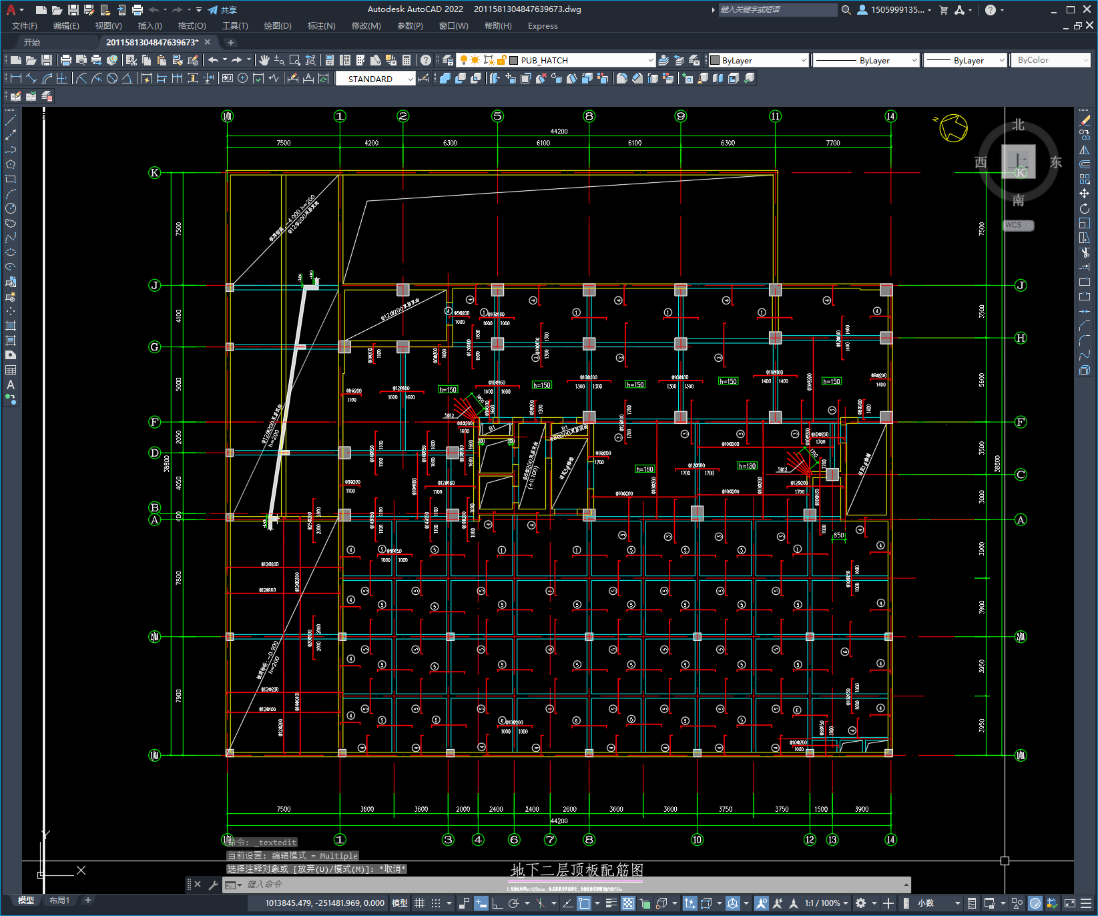This screenshot has height=916, width=1098.
Task: Select the Radius dimension tool
Action: coord(81,78)
